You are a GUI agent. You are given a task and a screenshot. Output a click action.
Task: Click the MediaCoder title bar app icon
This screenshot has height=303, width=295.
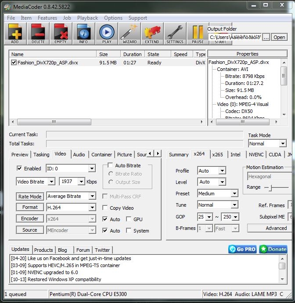coord(7,7)
